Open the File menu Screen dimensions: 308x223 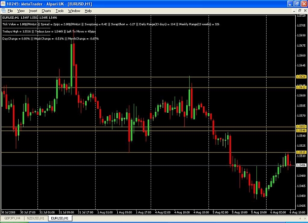(10, 11)
